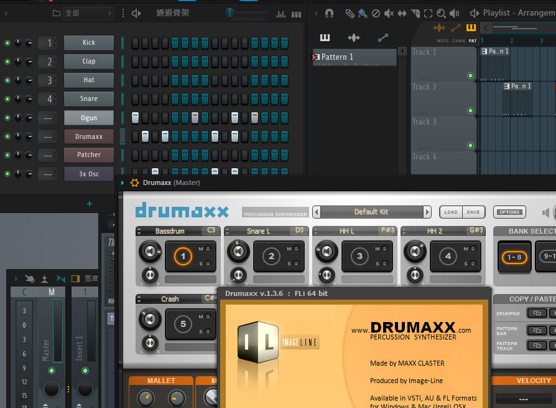
Task: Mute the Clap channel with its green LED
Action: click(7, 62)
